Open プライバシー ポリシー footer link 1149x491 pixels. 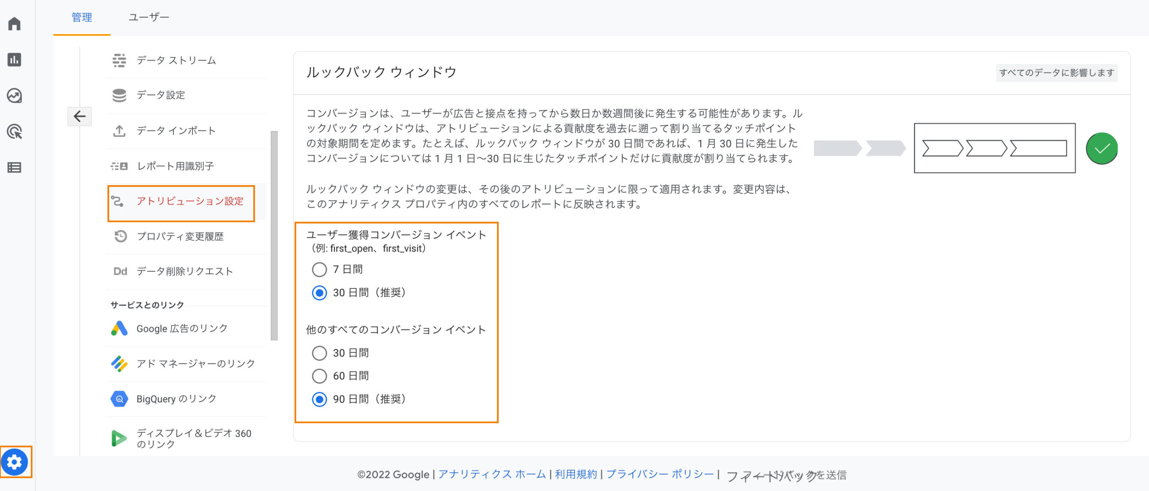click(660, 474)
